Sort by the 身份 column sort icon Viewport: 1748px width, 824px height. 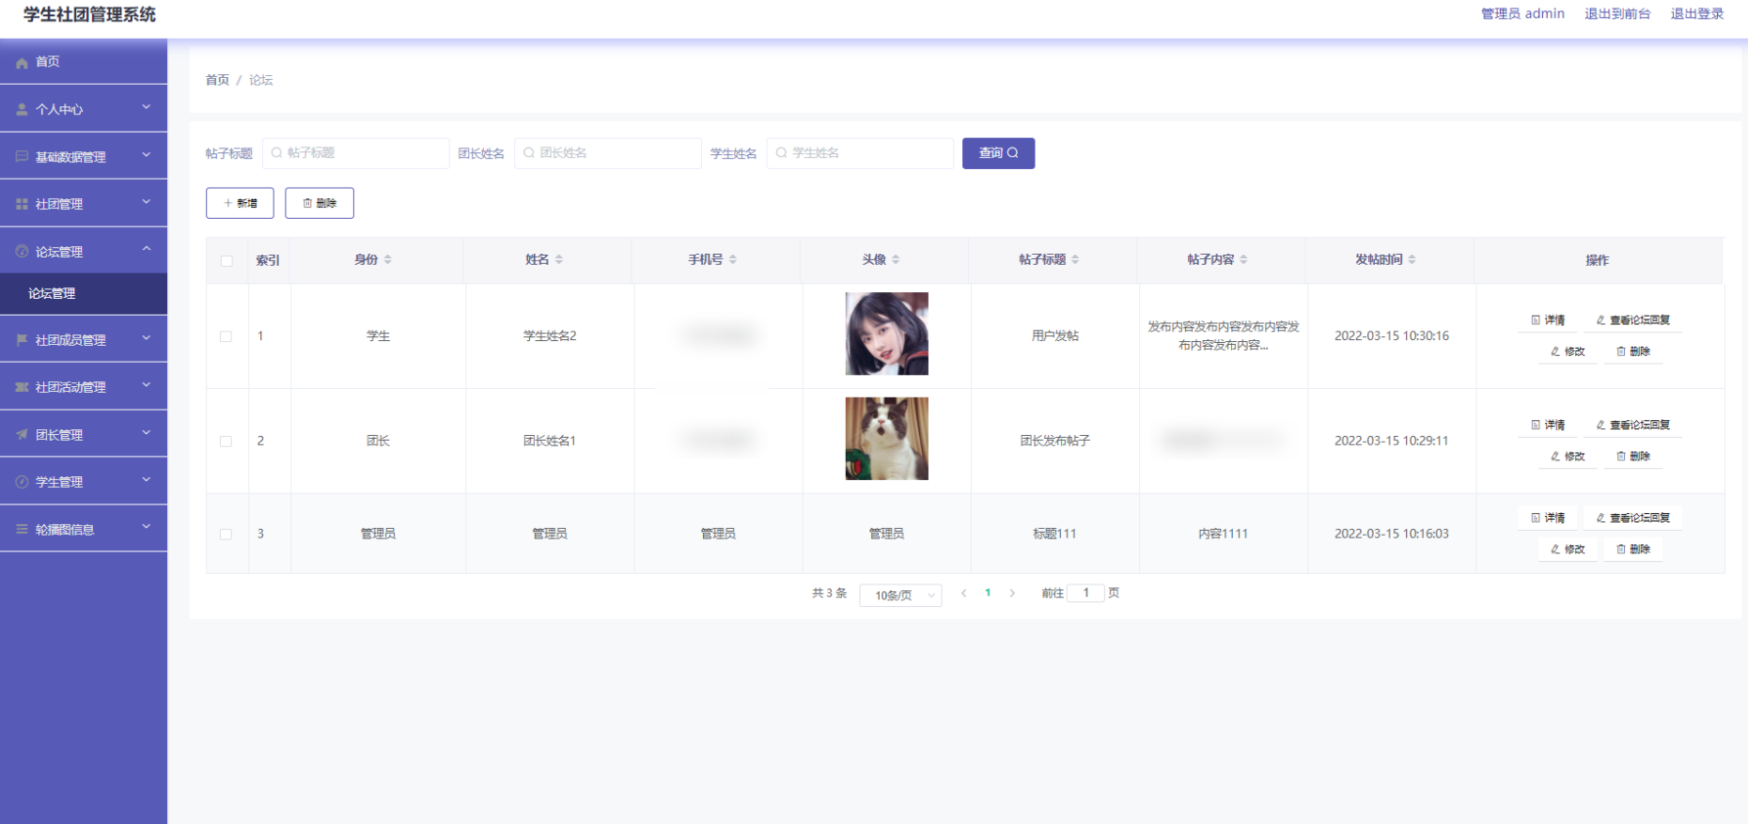[388, 259]
